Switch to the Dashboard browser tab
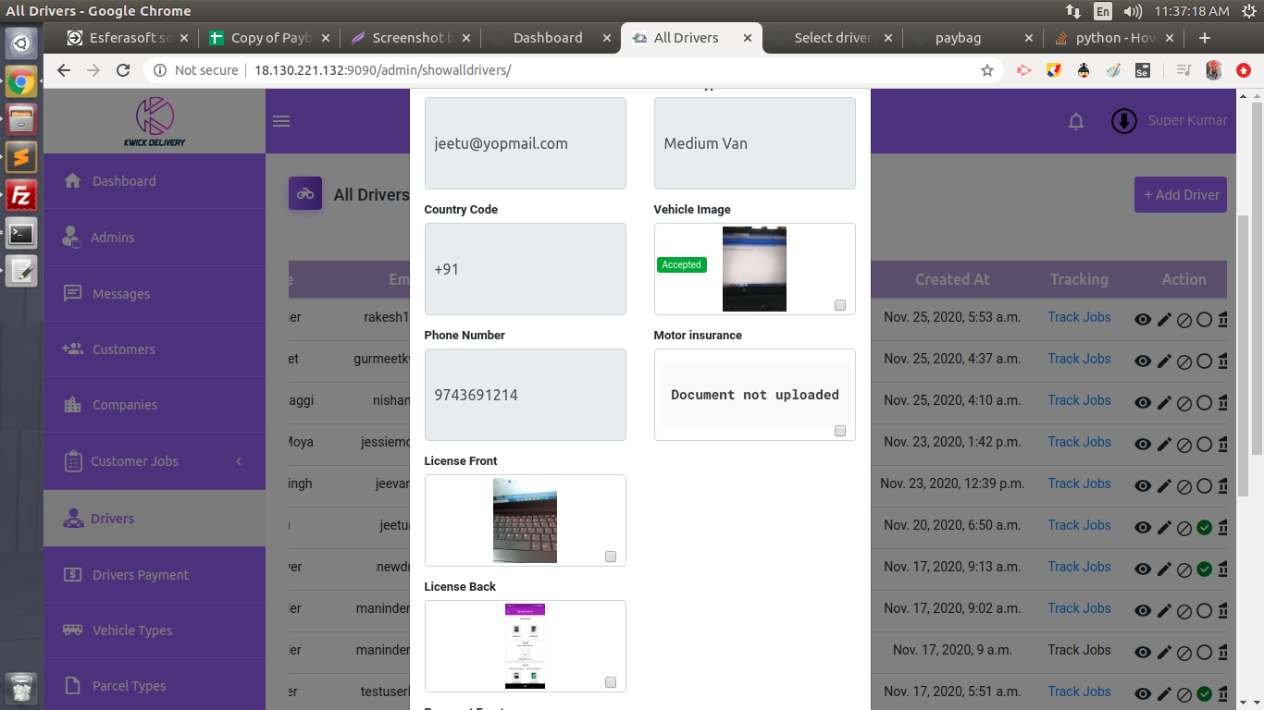This screenshot has height=710, width=1264. [x=548, y=38]
